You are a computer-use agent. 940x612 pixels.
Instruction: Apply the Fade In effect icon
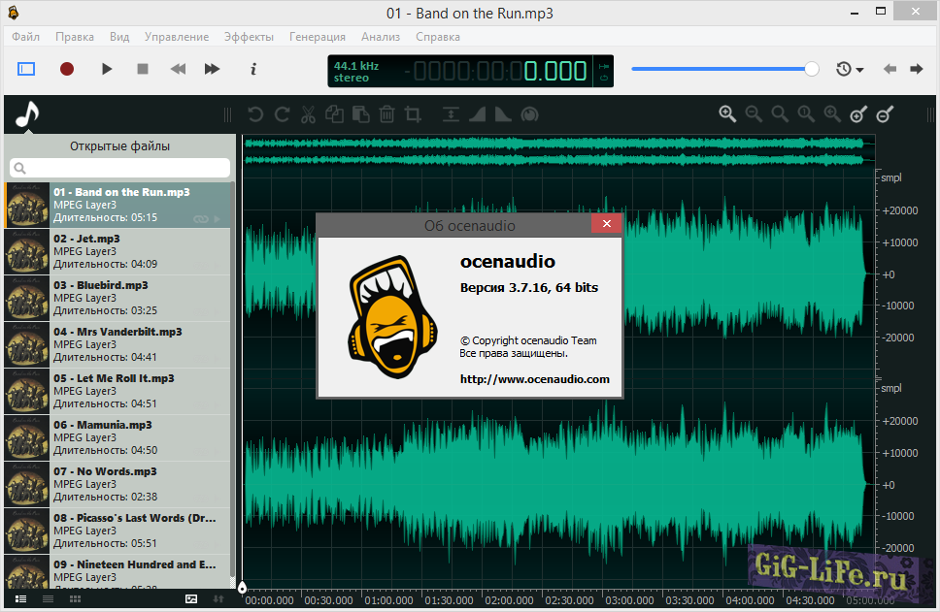click(x=477, y=114)
